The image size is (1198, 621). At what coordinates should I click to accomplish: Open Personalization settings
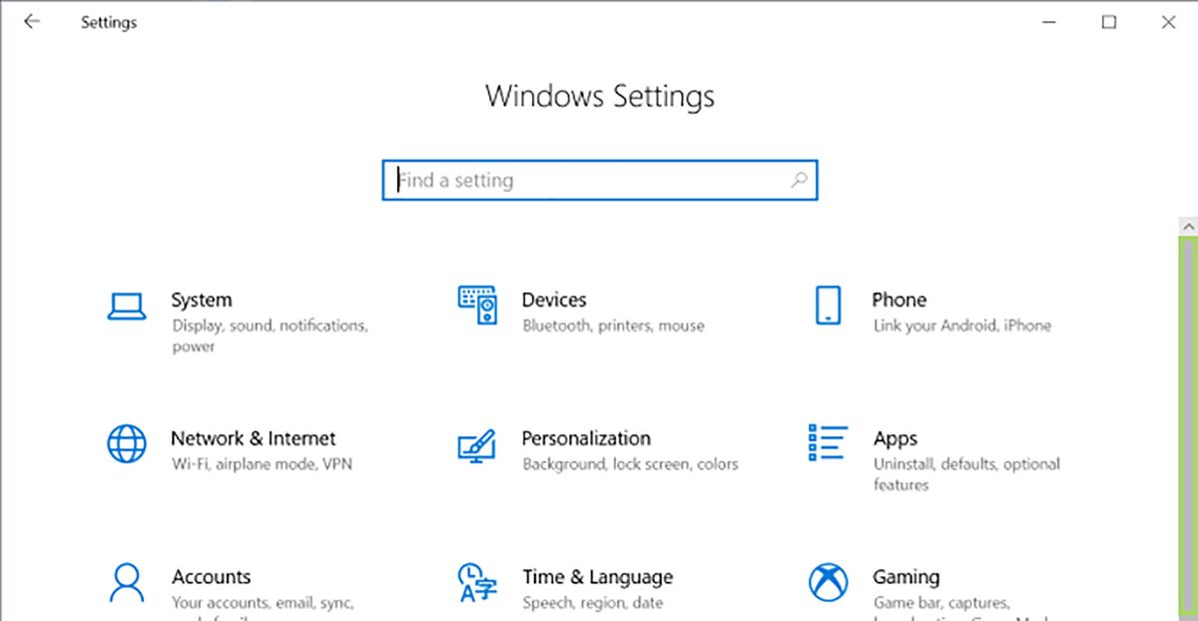586,438
